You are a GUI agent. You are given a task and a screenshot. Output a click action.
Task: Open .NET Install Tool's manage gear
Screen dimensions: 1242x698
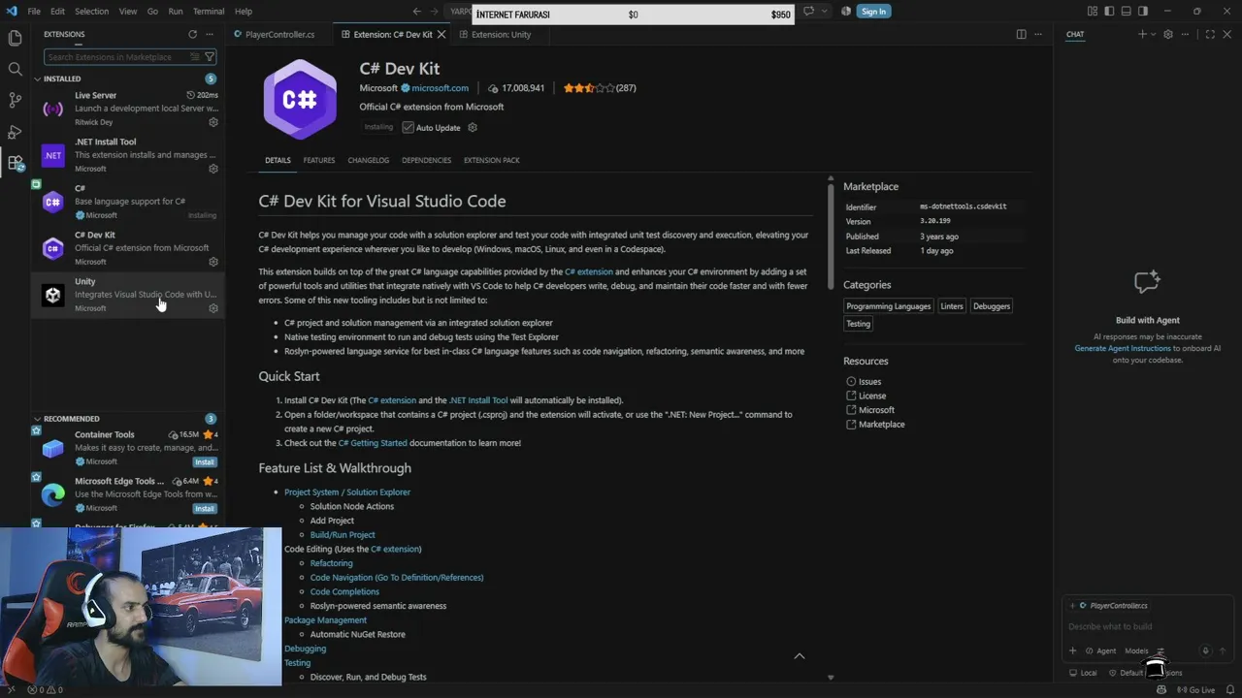213,169
